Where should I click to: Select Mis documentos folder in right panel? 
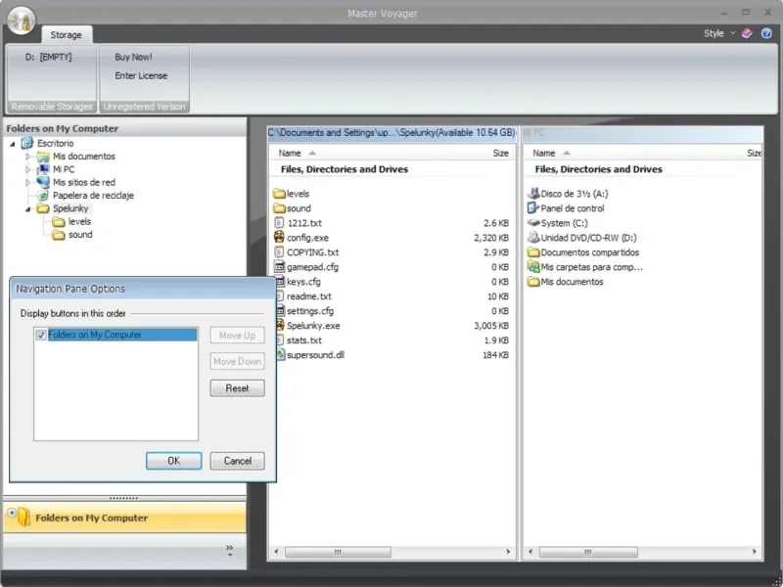click(566, 282)
